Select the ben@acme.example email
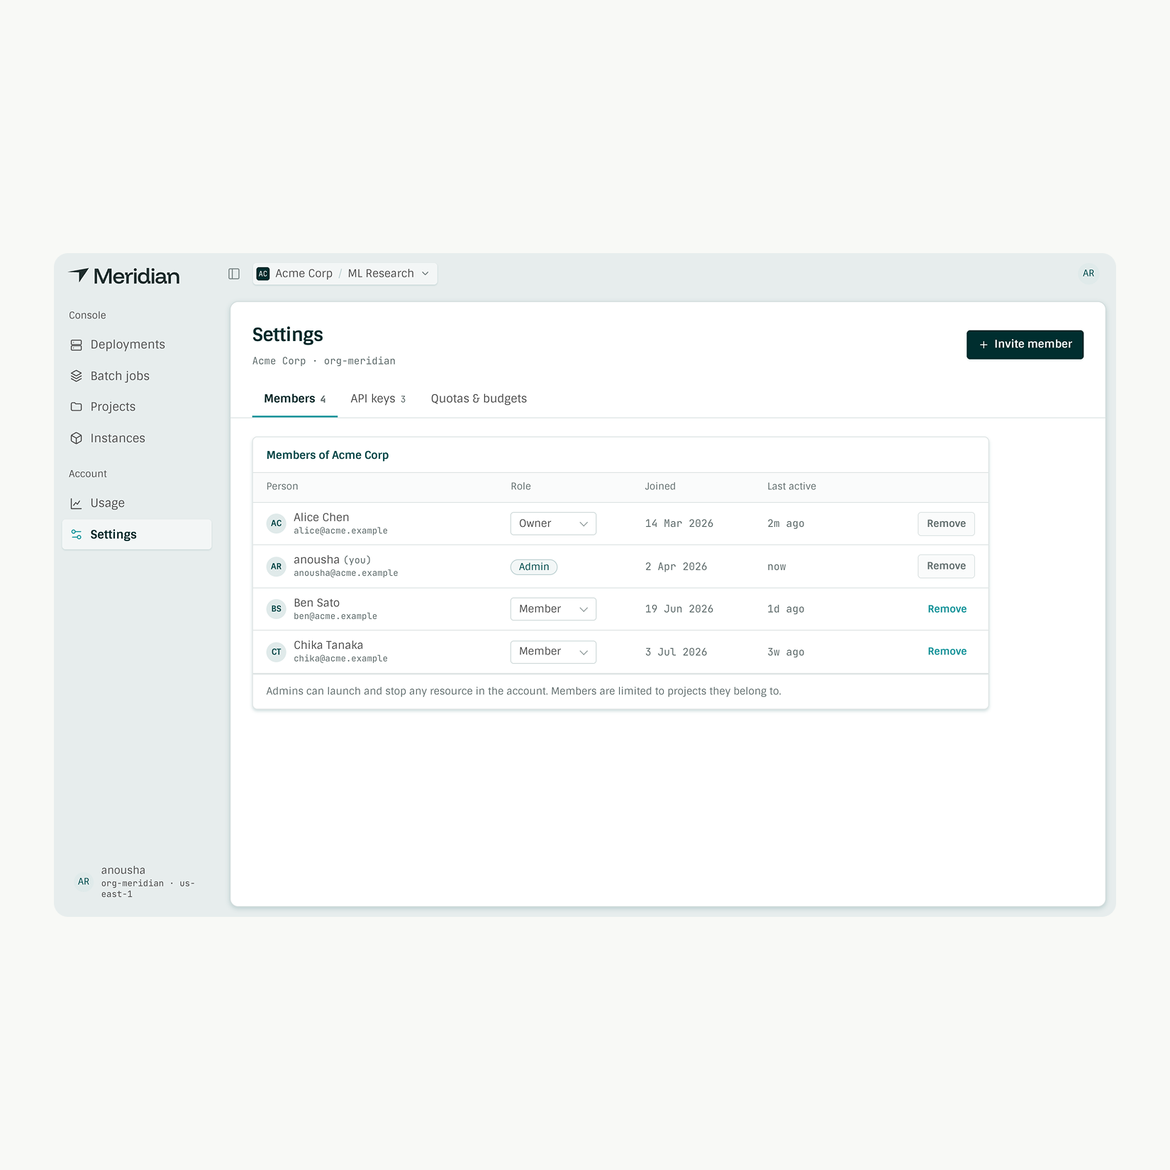 pyautogui.click(x=335, y=616)
